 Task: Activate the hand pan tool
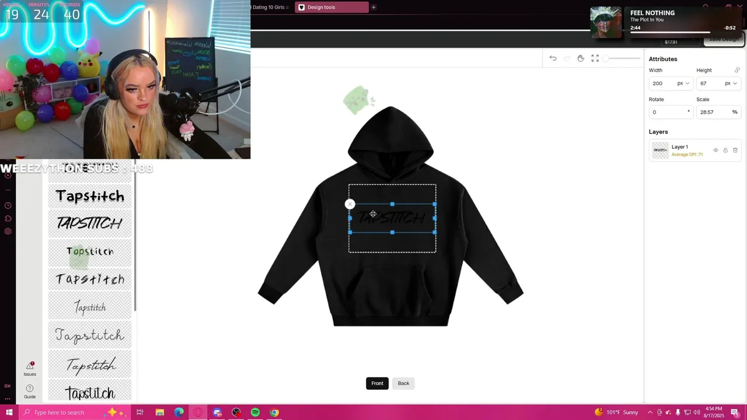pyautogui.click(x=581, y=58)
